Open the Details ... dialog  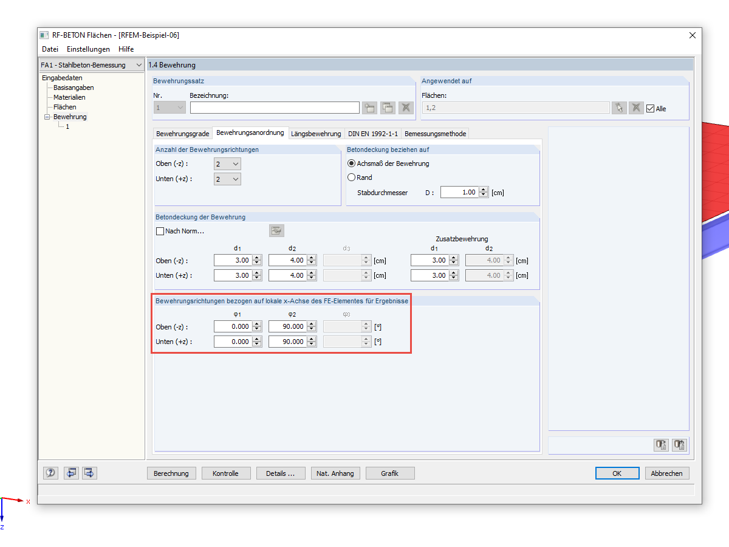click(x=280, y=473)
